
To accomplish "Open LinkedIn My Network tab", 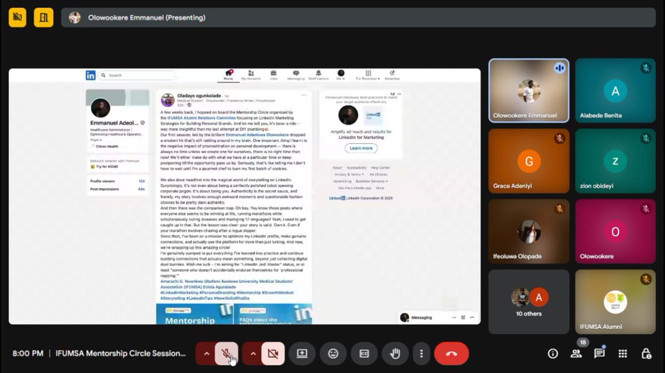I will [x=250, y=75].
